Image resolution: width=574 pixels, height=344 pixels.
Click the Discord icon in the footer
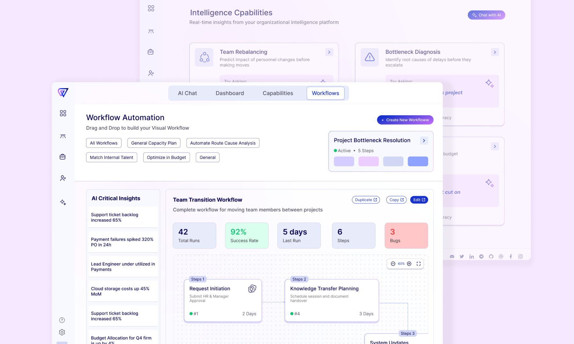452,256
